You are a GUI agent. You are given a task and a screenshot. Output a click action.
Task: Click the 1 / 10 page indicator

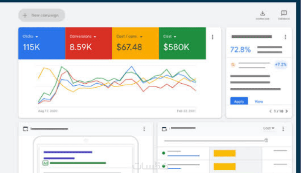click(x=278, y=111)
